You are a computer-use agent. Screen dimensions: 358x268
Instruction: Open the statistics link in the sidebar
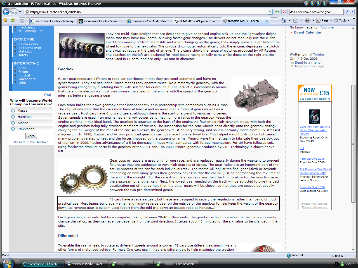click(25, 51)
